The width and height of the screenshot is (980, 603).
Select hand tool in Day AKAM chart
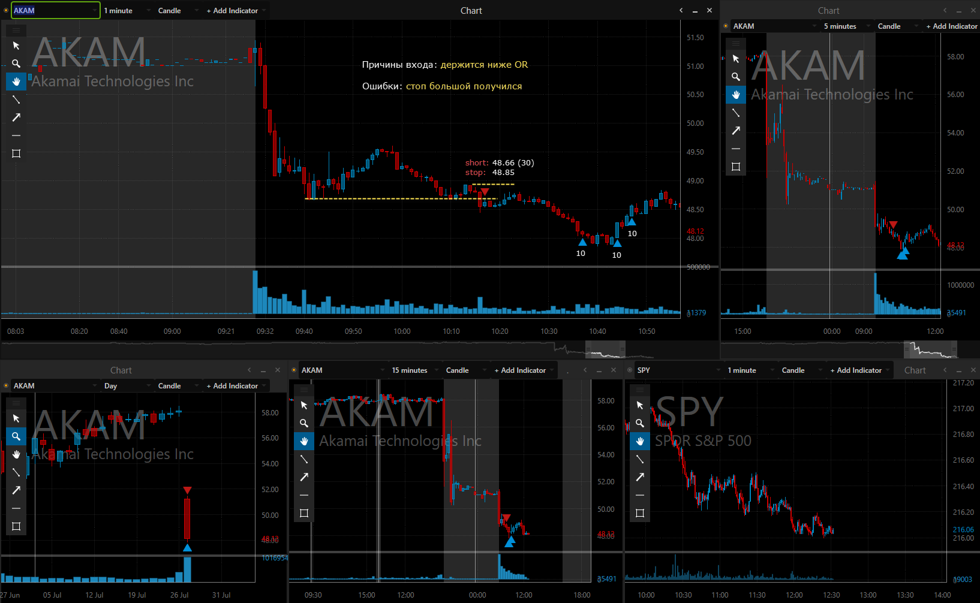16,454
